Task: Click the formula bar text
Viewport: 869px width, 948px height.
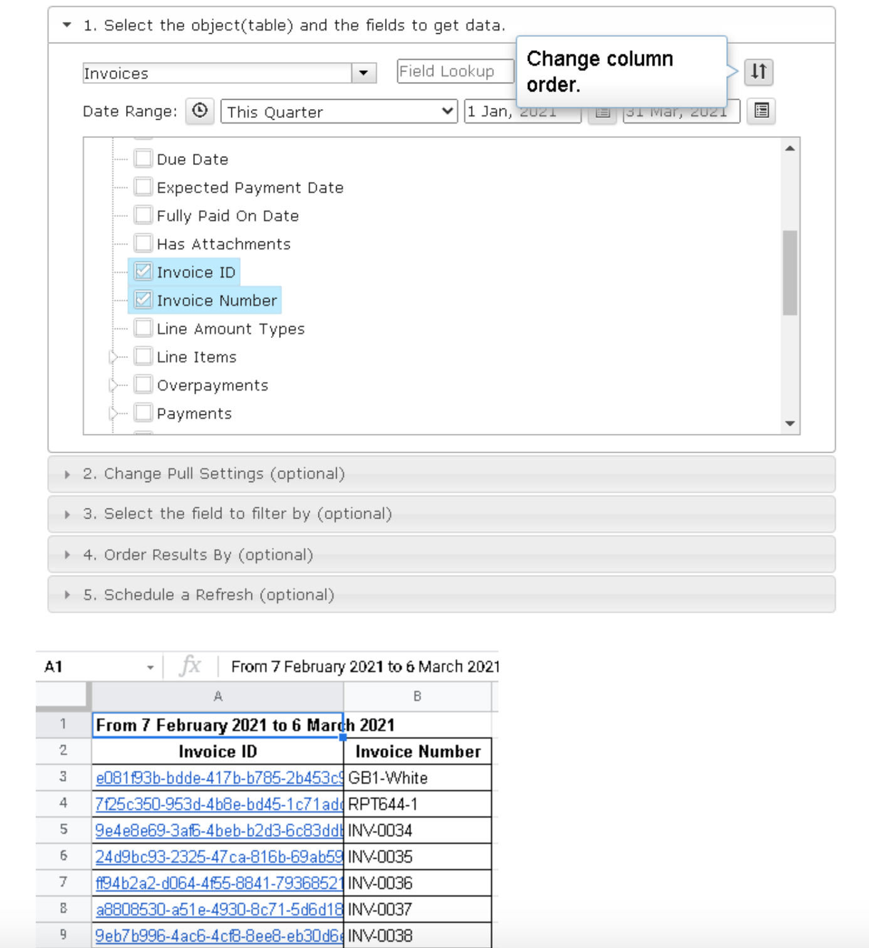Action: [365, 666]
